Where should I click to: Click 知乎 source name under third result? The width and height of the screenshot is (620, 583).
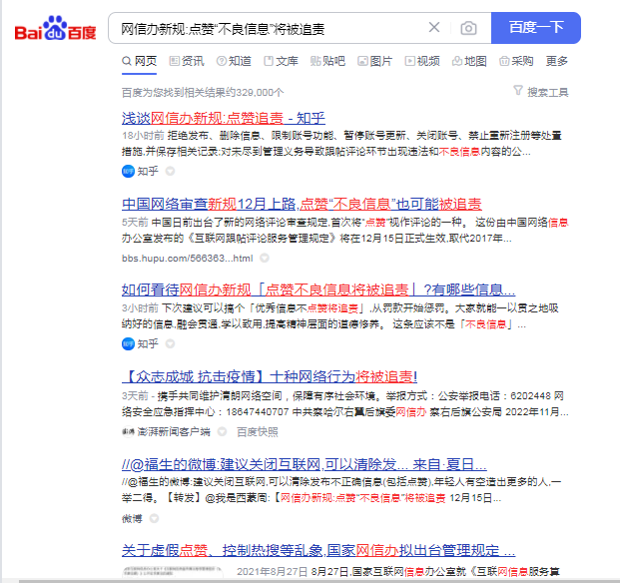(x=148, y=343)
